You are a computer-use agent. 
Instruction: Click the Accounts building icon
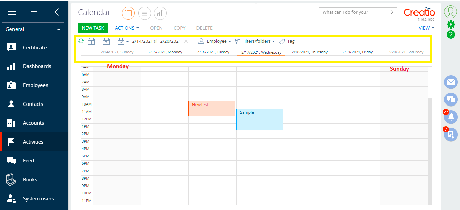tap(11, 123)
